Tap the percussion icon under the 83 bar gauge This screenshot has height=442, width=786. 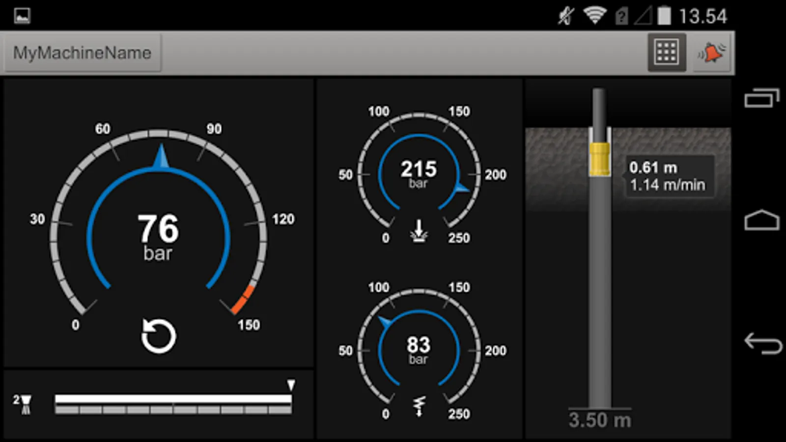(419, 406)
